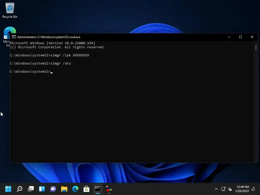Open the Widgets panel on taskbar
260x195 pixels.
42,189
